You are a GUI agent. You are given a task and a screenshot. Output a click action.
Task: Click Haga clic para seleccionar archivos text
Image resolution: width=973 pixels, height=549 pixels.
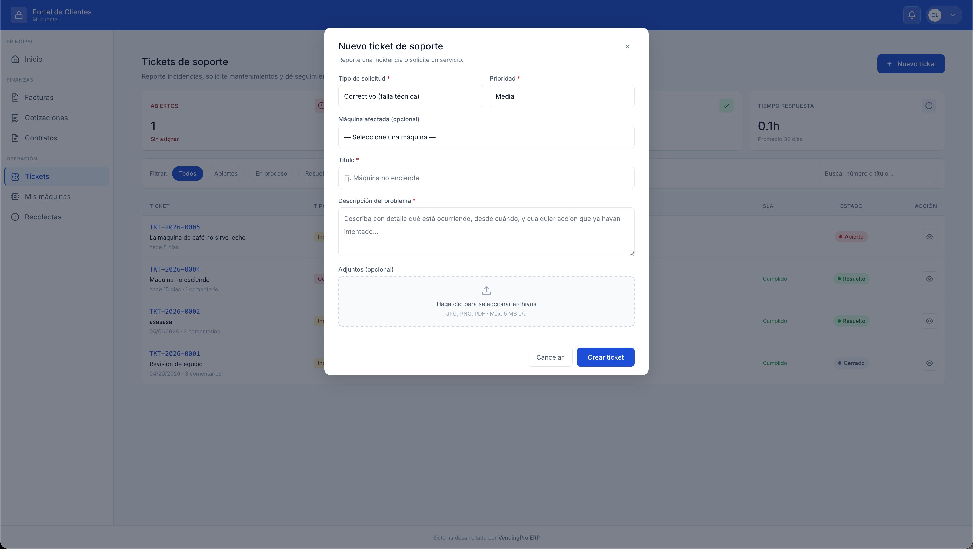coord(486,304)
